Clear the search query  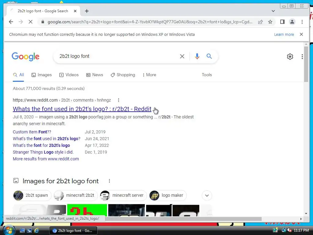click(x=182, y=56)
